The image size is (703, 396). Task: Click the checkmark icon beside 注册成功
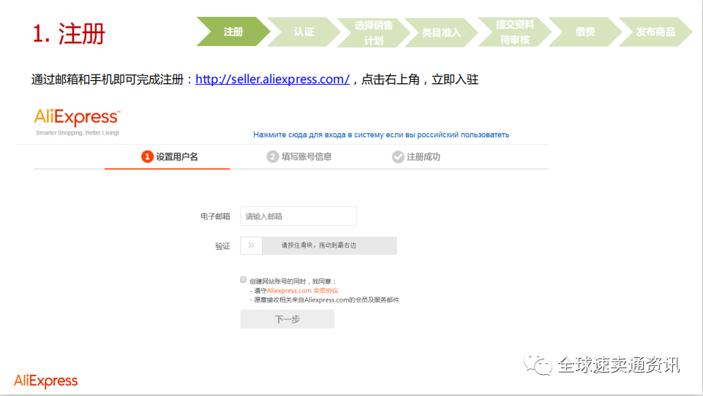point(398,157)
